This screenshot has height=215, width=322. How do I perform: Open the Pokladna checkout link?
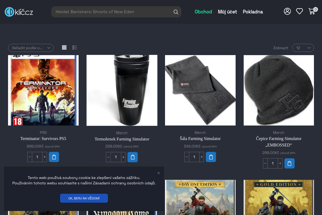[253, 12]
